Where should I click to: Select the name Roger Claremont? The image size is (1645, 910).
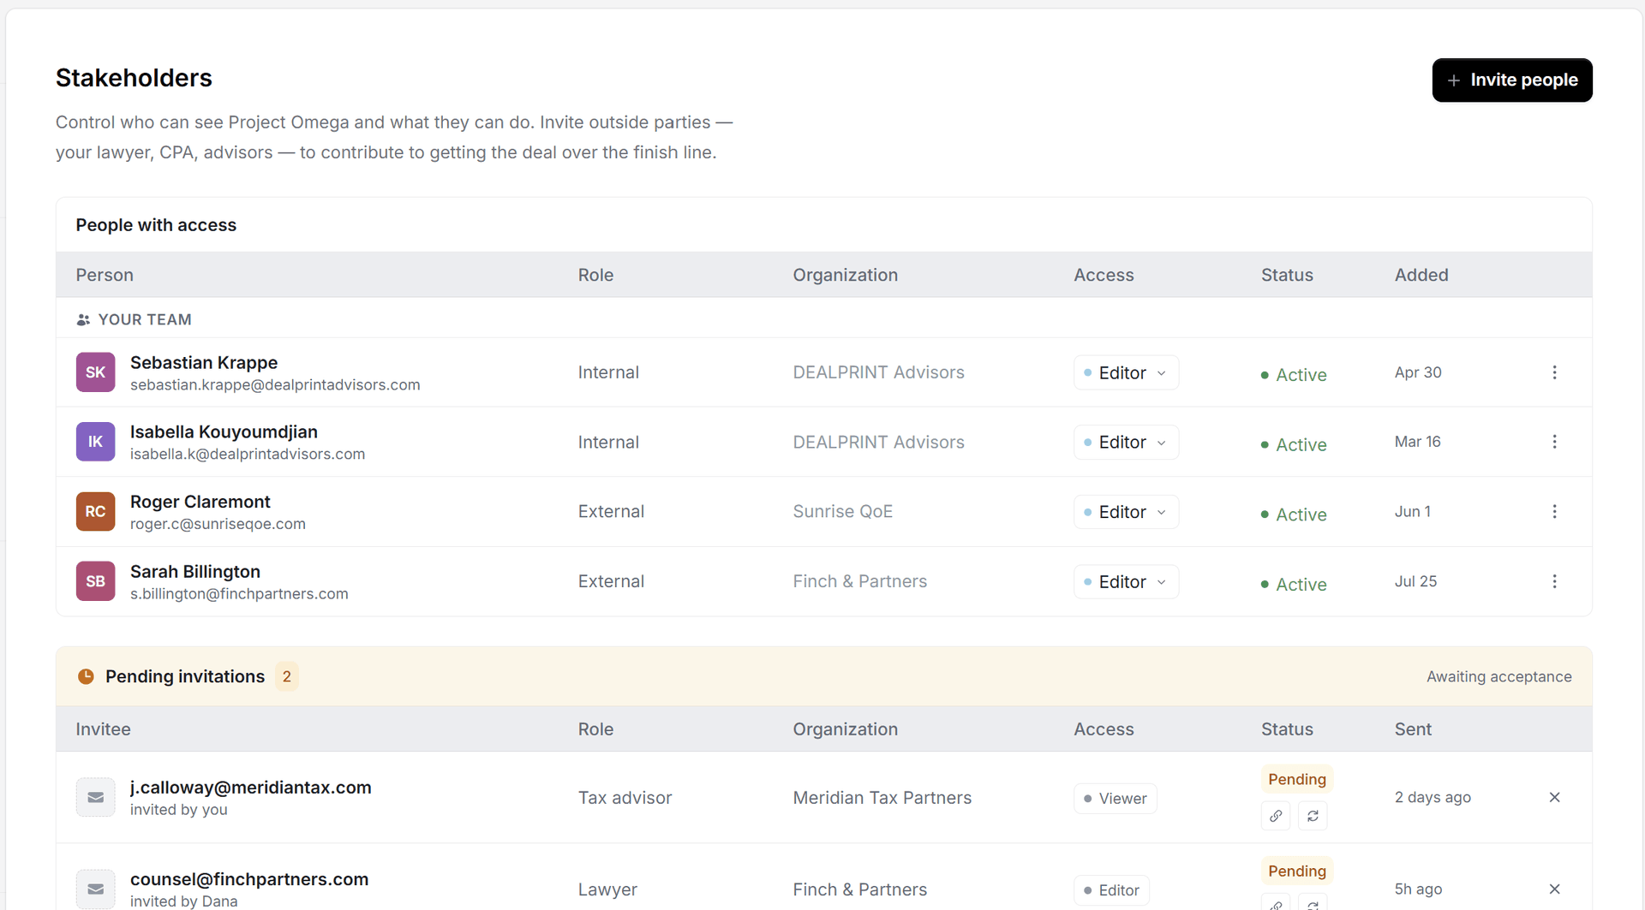(x=200, y=502)
